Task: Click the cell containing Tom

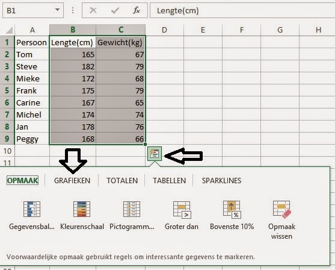Action: click(x=32, y=54)
